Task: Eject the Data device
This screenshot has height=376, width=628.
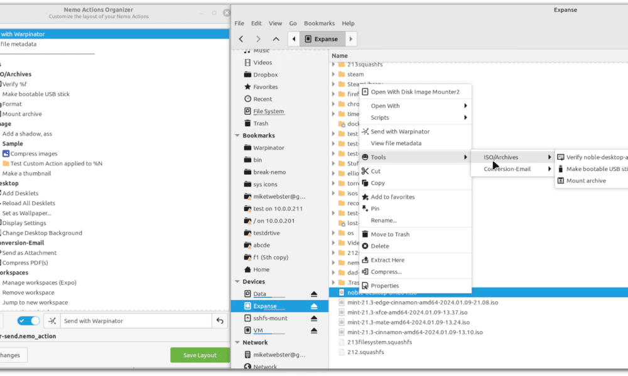Action: [x=314, y=294]
